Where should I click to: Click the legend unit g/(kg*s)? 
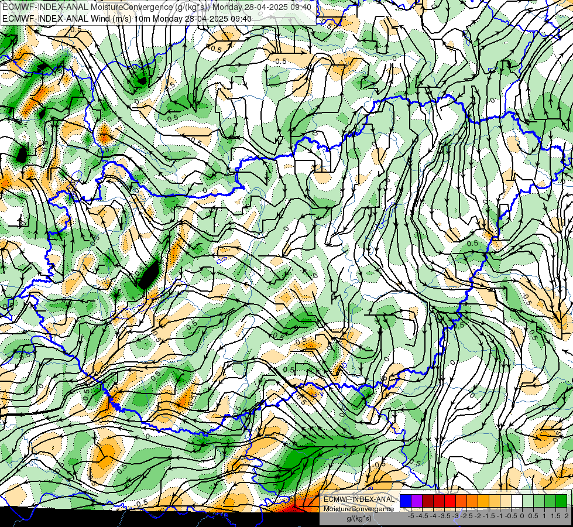point(359,518)
